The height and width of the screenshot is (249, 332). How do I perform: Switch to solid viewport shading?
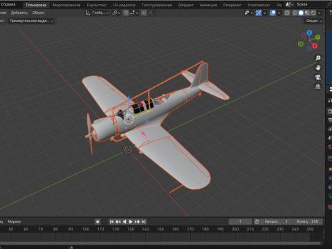[x=301, y=13]
